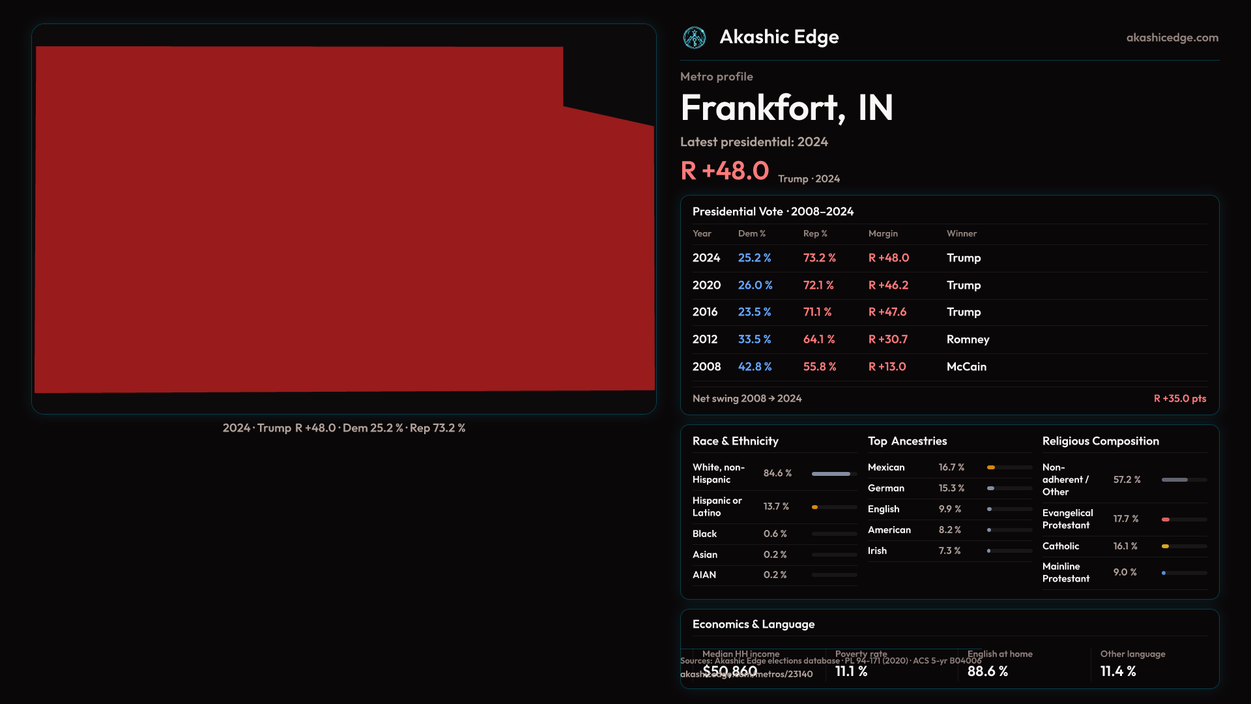Click the Margin column header
Image resolution: width=1251 pixels, height=704 pixels.
(x=882, y=233)
